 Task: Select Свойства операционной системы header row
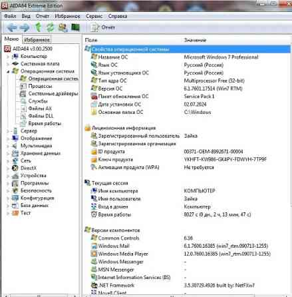pos(188,49)
